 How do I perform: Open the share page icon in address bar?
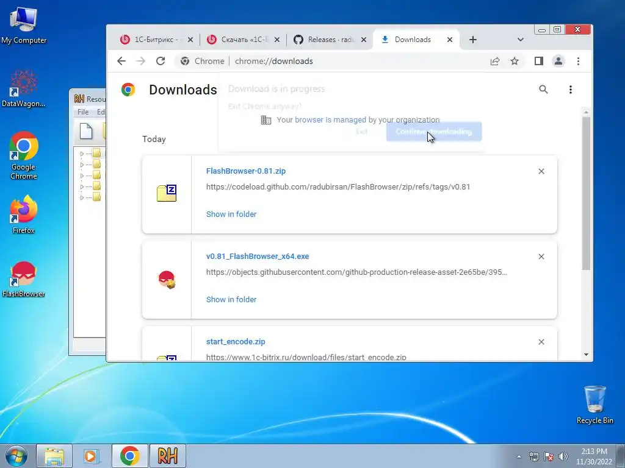click(x=494, y=61)
